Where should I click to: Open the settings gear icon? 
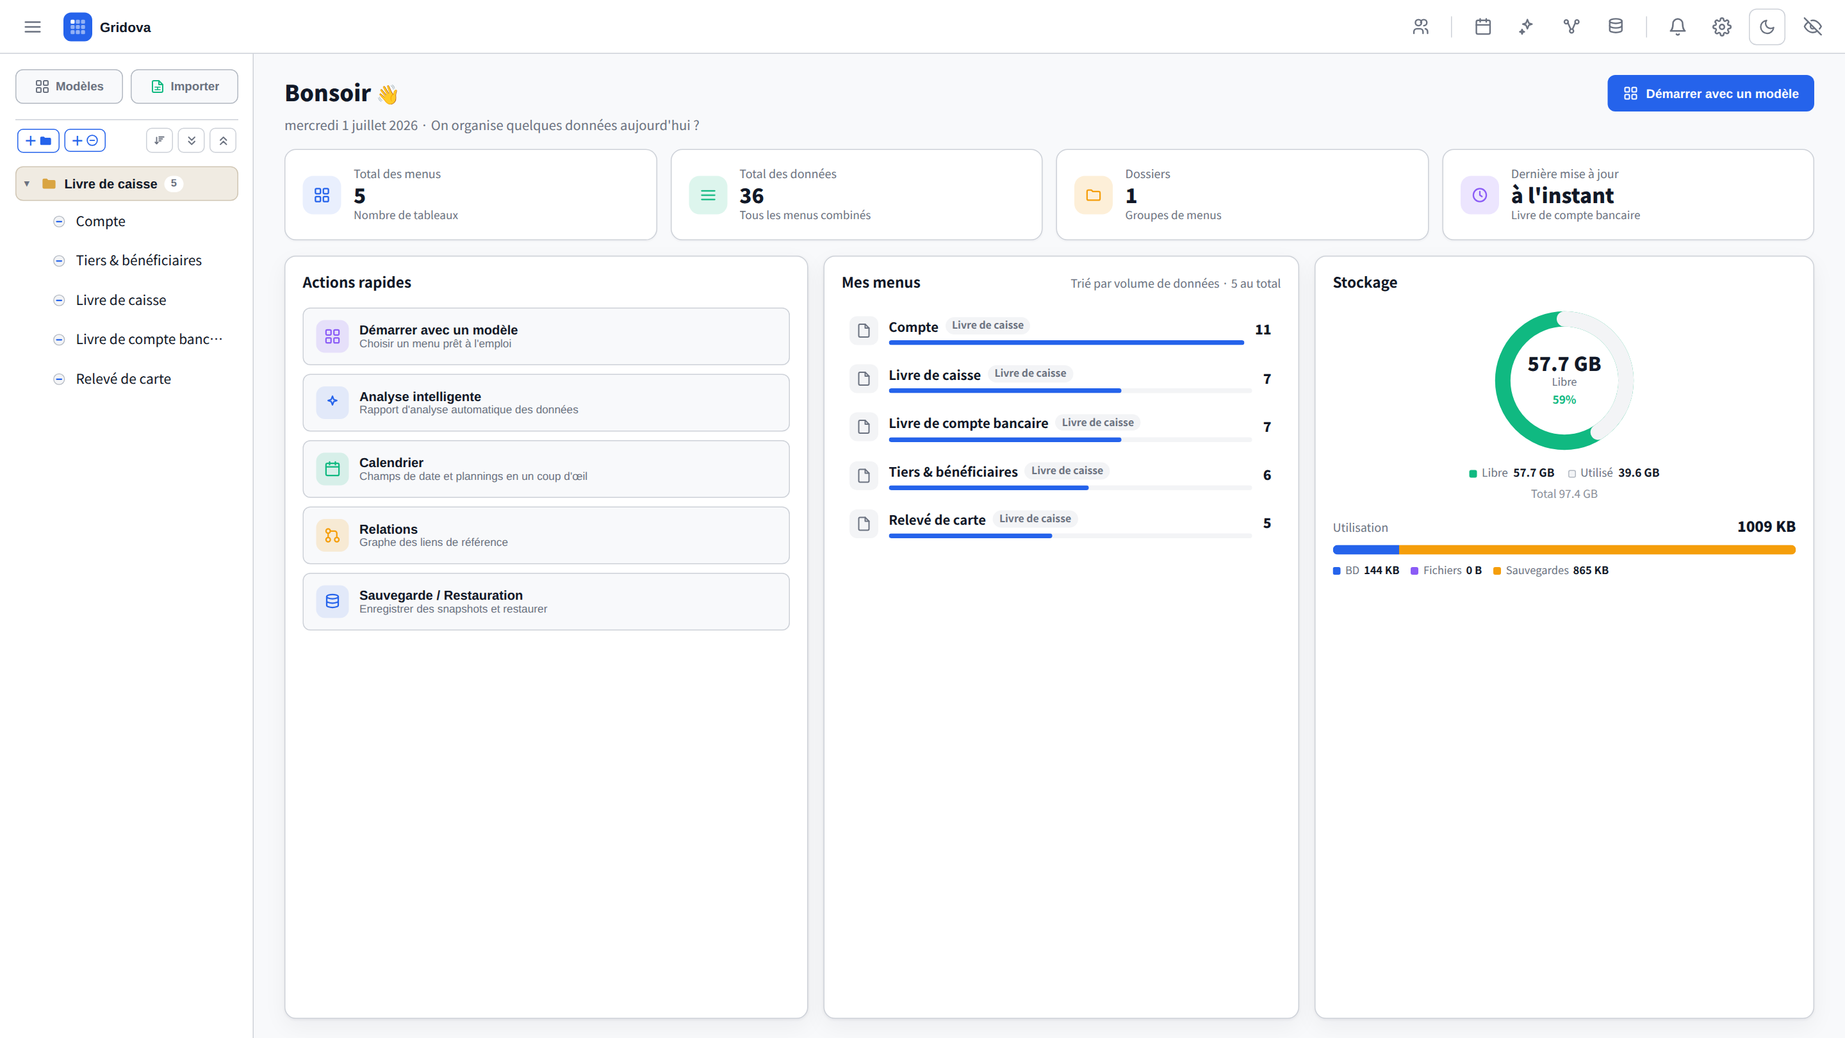click(1722, 26)
